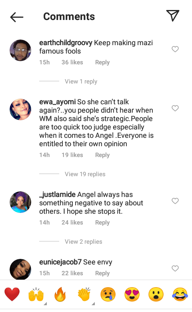Like ewa_ayomi's comment with the heart

pyautogui.click(x=175, y=108)
